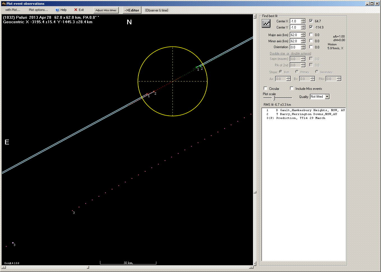381x272 pixels.
Task: Click the RMS fit -6.7 ±3.3 km text
Action: (277, 105)
